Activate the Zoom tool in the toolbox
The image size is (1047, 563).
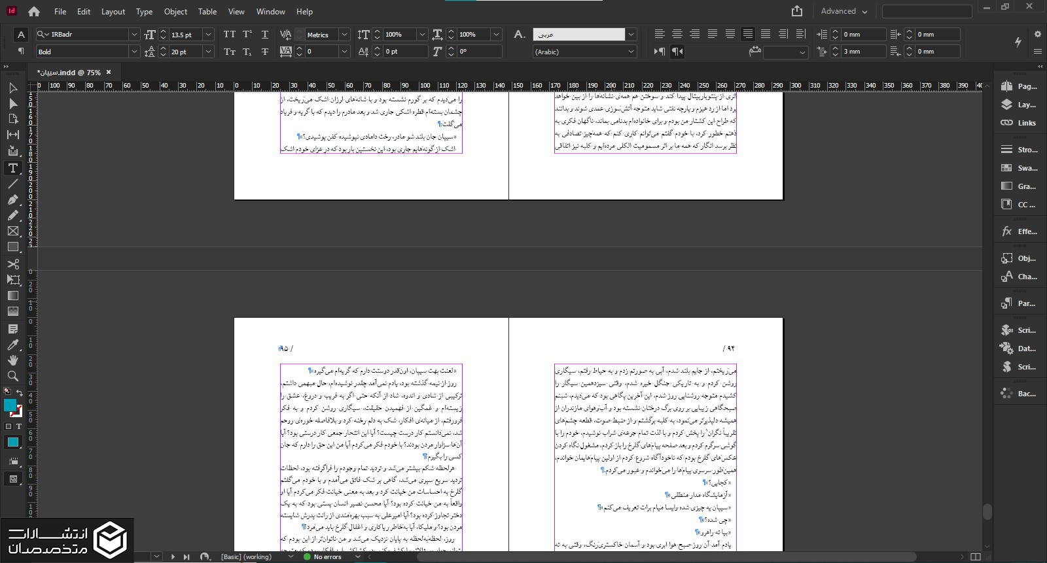(12, 376)
